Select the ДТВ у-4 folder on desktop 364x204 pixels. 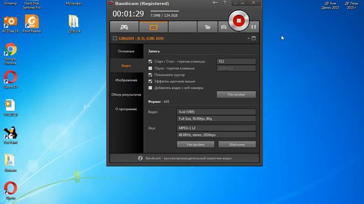tap(74, 24)
